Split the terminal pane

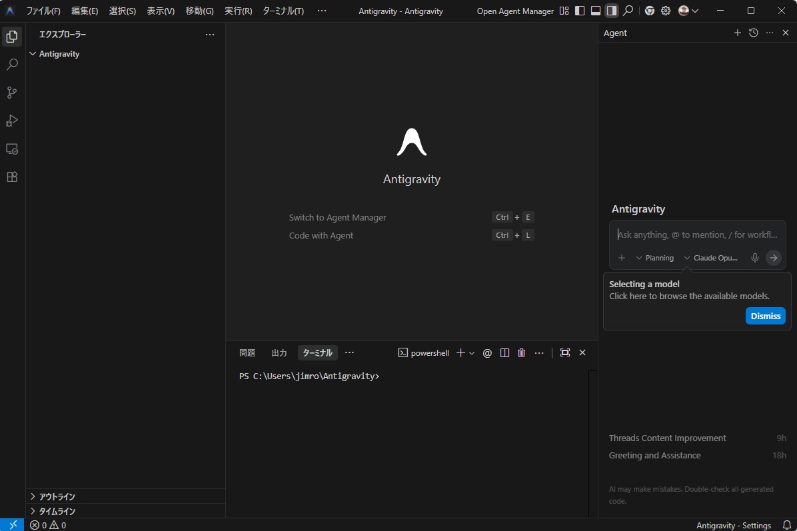click(x=504, y=353)
